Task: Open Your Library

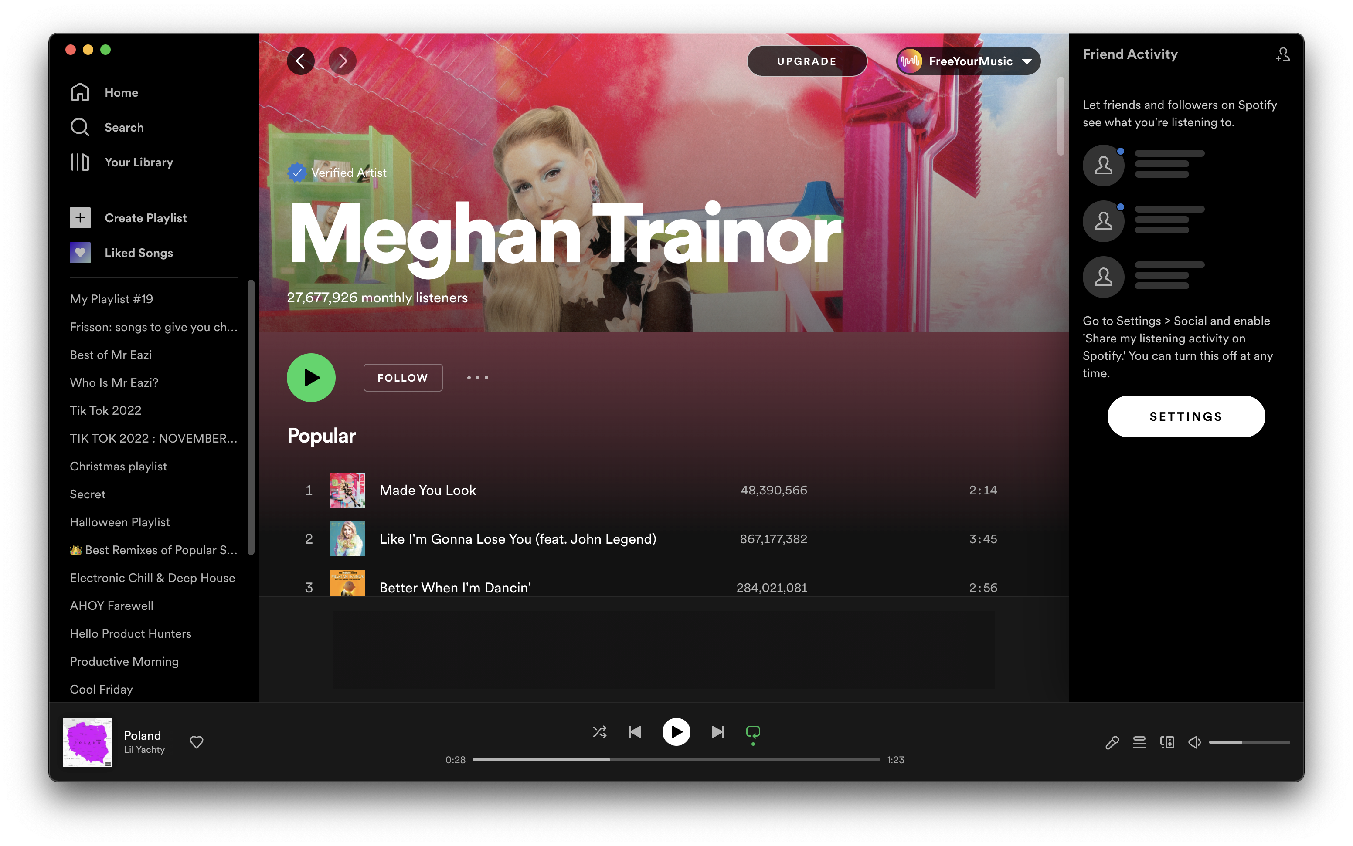Action: 122,162
